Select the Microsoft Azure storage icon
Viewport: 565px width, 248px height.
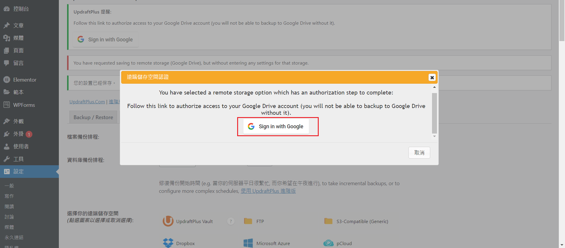(248, 243)
